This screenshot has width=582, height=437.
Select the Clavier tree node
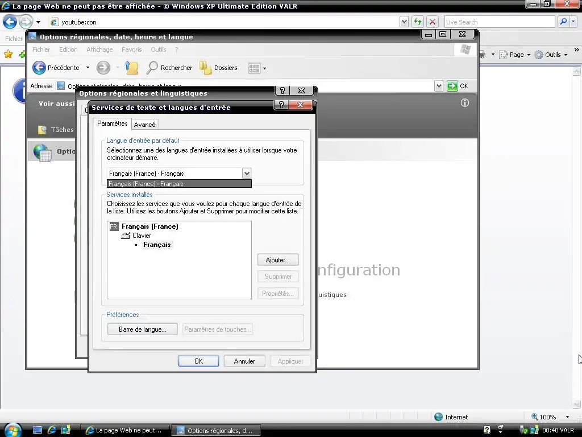click(x=142, y=236)
